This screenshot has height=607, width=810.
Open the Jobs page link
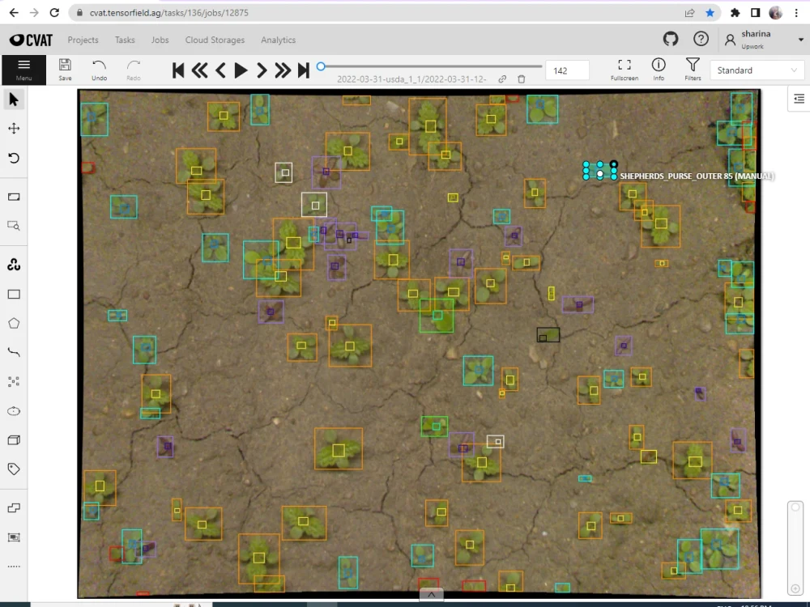[160, 40]
